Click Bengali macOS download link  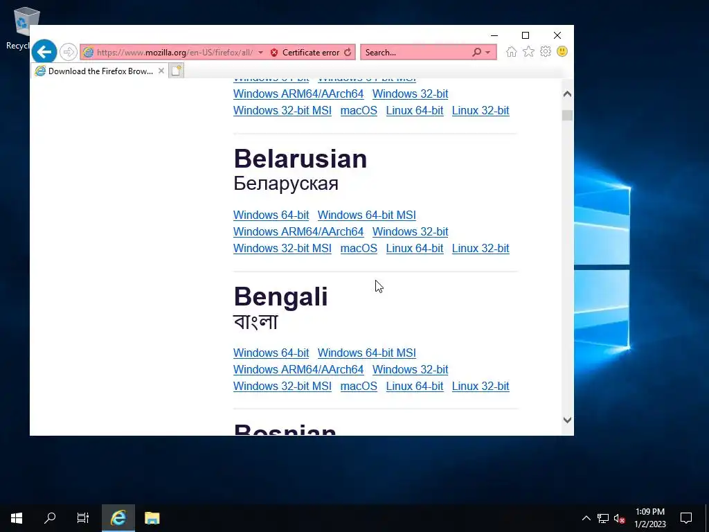359,387
